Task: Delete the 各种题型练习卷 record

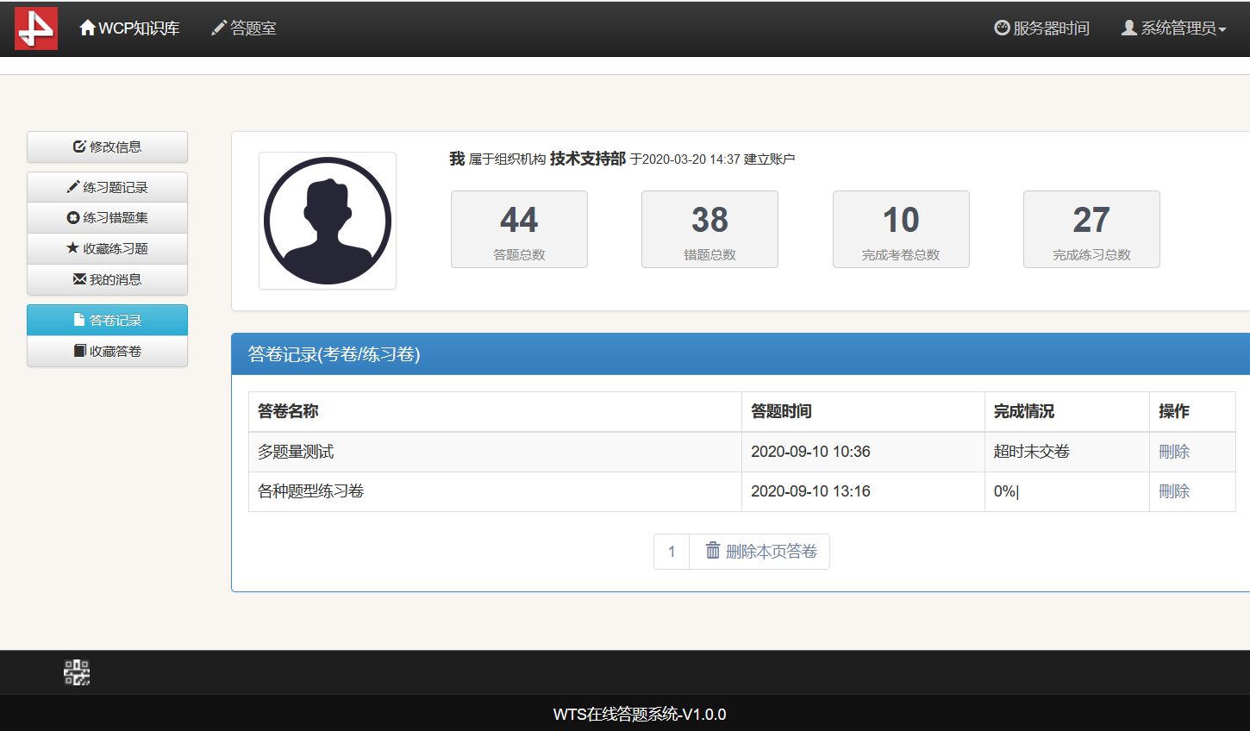Action: click(x=1174, y=491)
